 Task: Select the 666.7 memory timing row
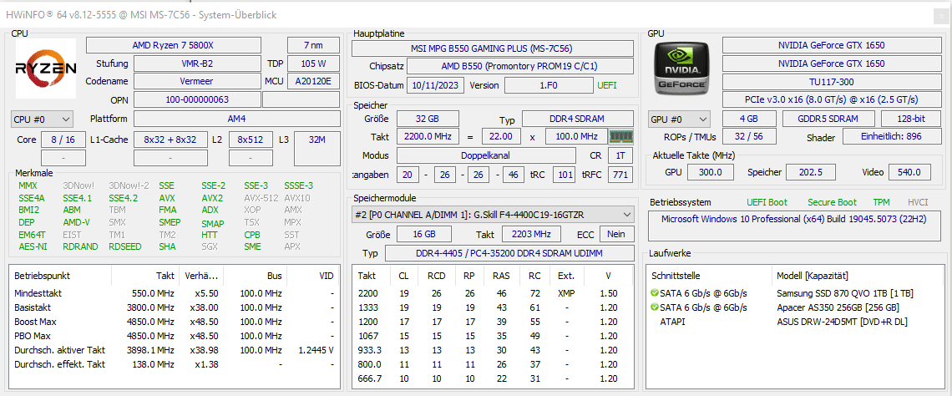[493, 378]
